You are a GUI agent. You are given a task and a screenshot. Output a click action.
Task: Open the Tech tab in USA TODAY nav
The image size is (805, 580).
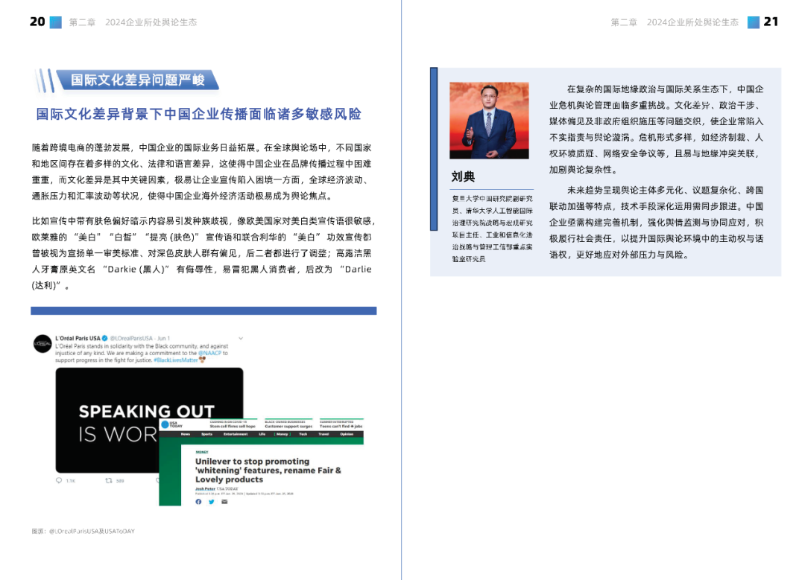[303, 434]
